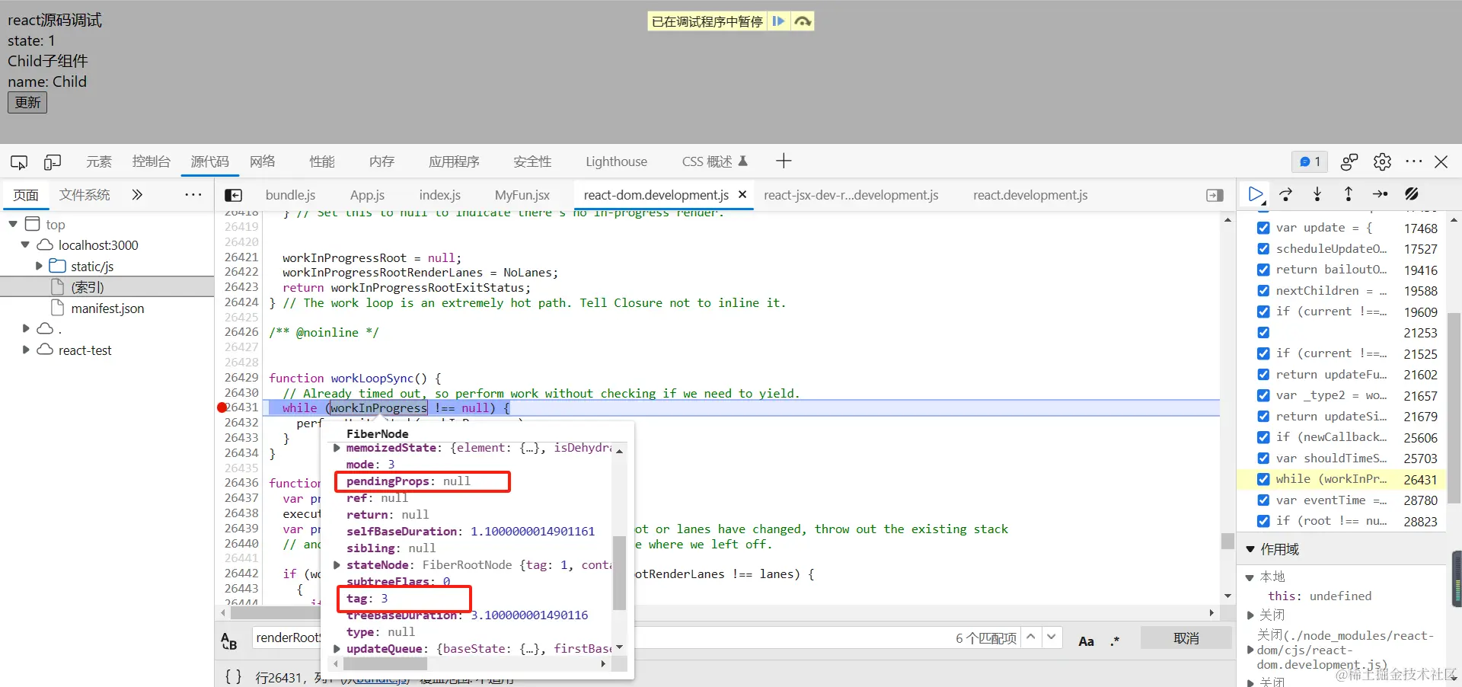Viewport: 1462px width, 687px height.
Task: Collapse the 本地 local scope
Action: tap(1250, 577)
